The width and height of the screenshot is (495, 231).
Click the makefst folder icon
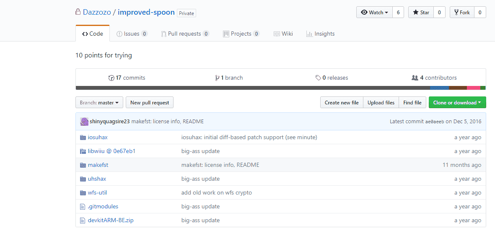[83, 165]
